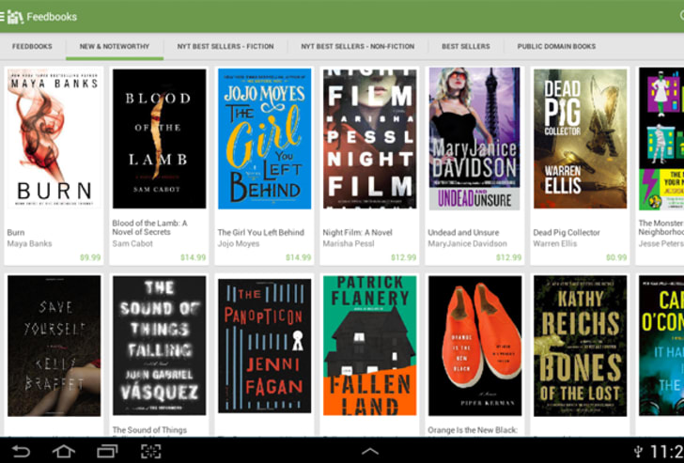This screenshot has height=463, width=684.
Task: Click $14.99 price for The Girl You Left Behind
Action: point(299,257)
